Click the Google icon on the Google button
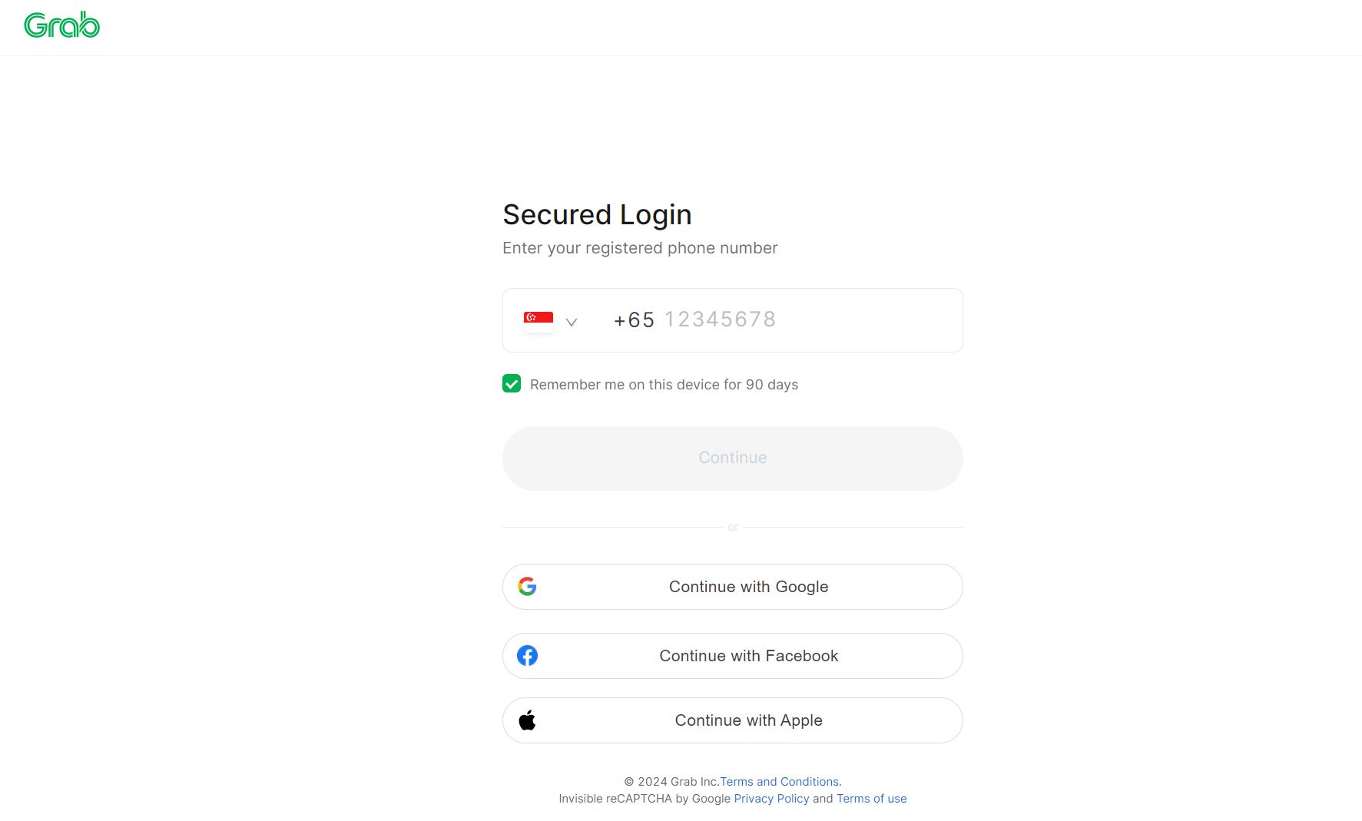1362x821 pixels. [528, 586]
